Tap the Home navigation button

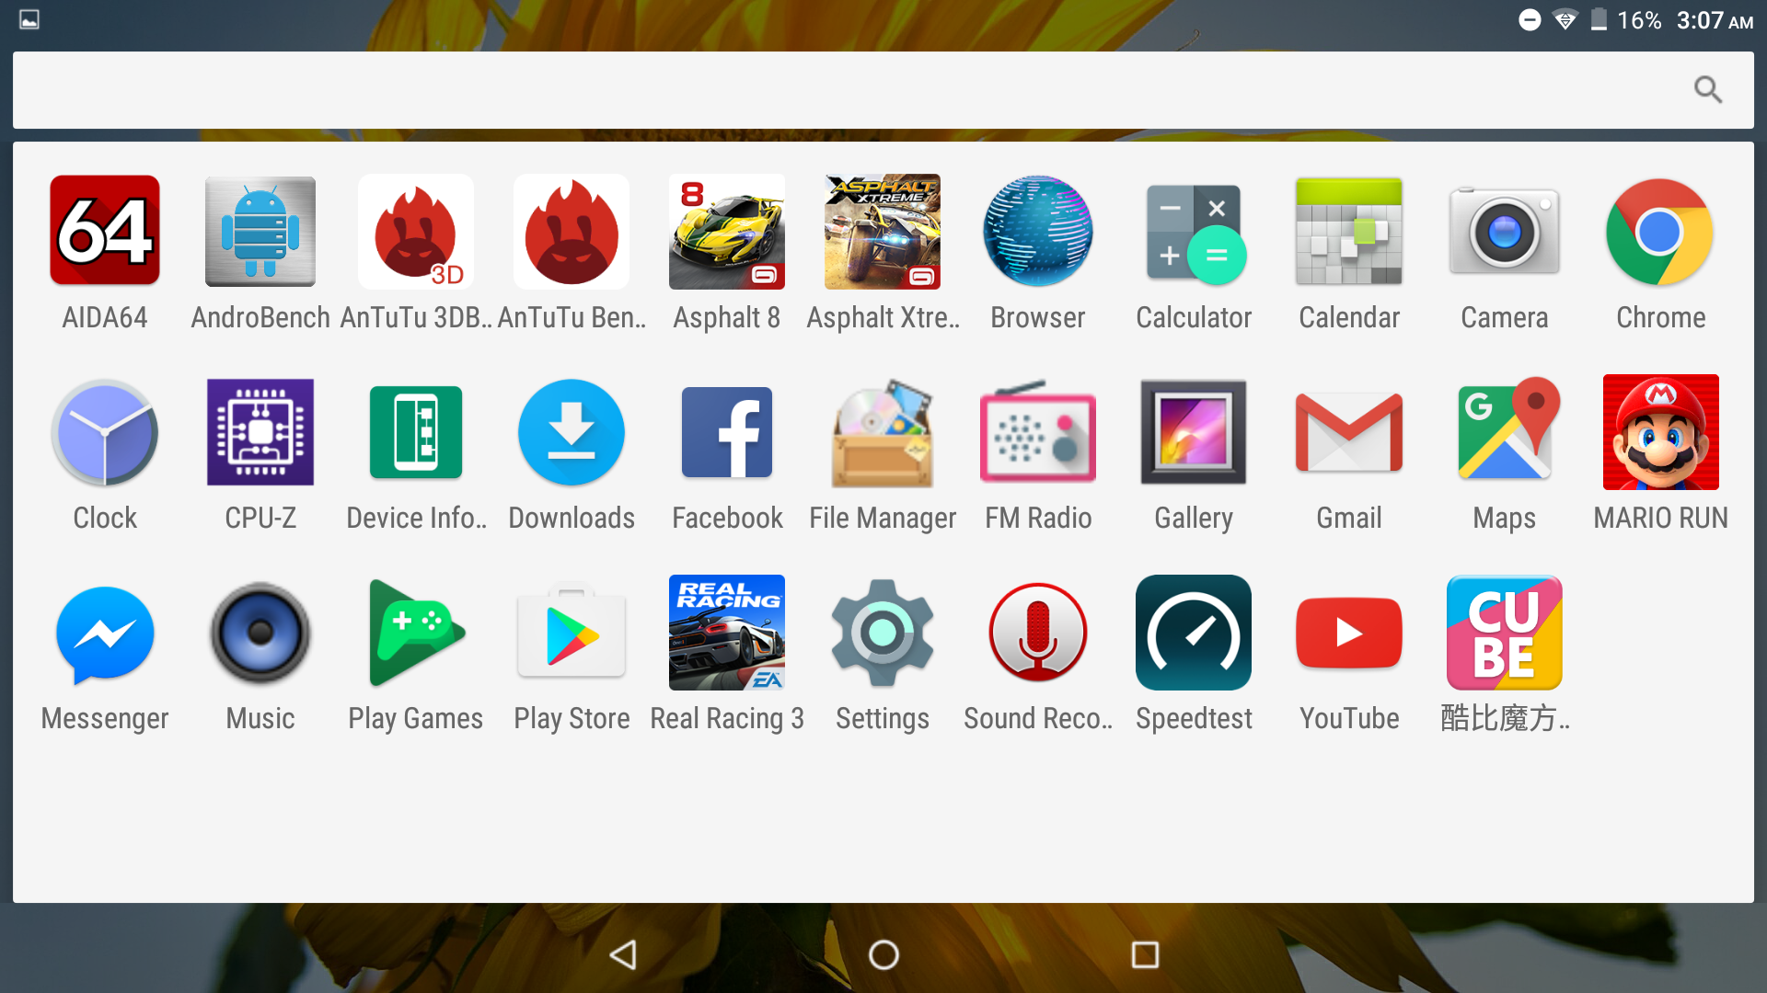(x=883, y=955)
